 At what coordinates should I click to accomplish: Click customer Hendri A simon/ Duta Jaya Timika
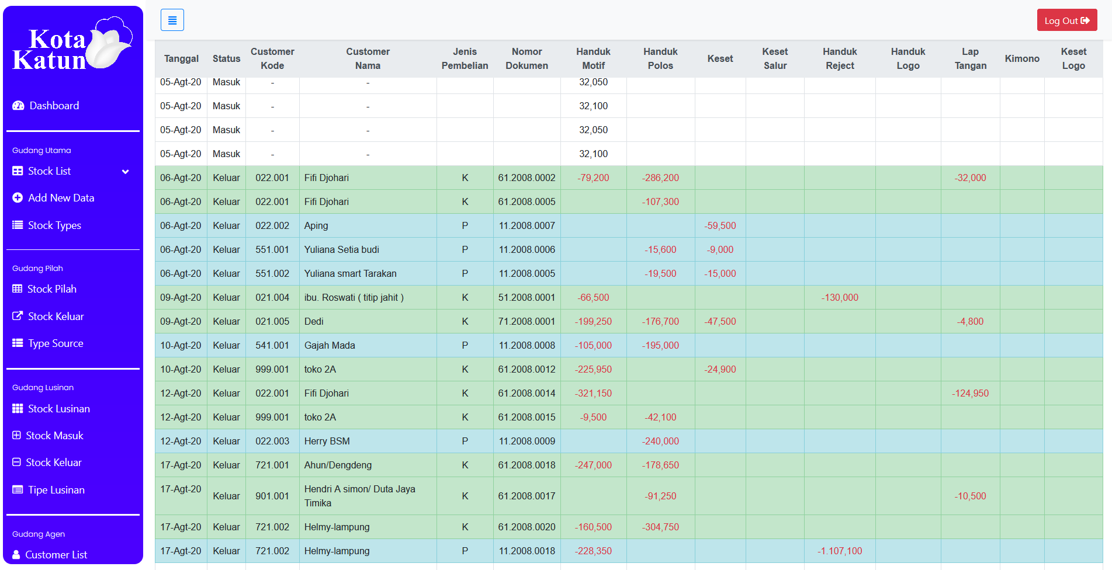pyautogui.click(x=360, y=496)
